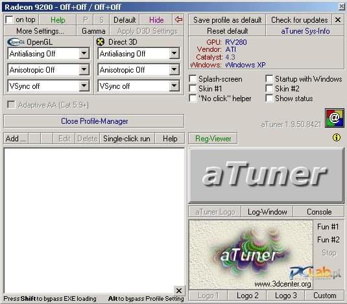This screenshot has width=347, height=304.
Task: Enable Startup with Windows
Action: pos(269,78)
